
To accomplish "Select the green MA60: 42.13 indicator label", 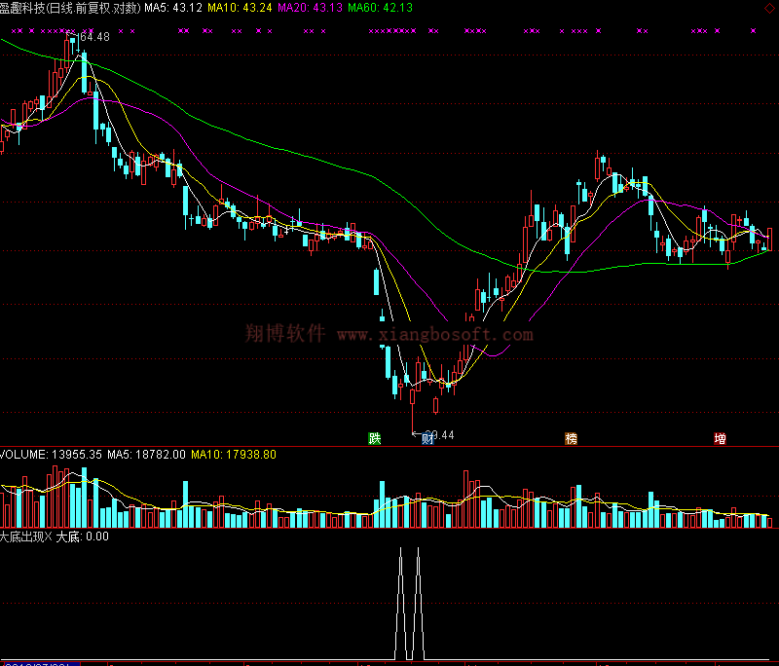I will pos(380,8).
